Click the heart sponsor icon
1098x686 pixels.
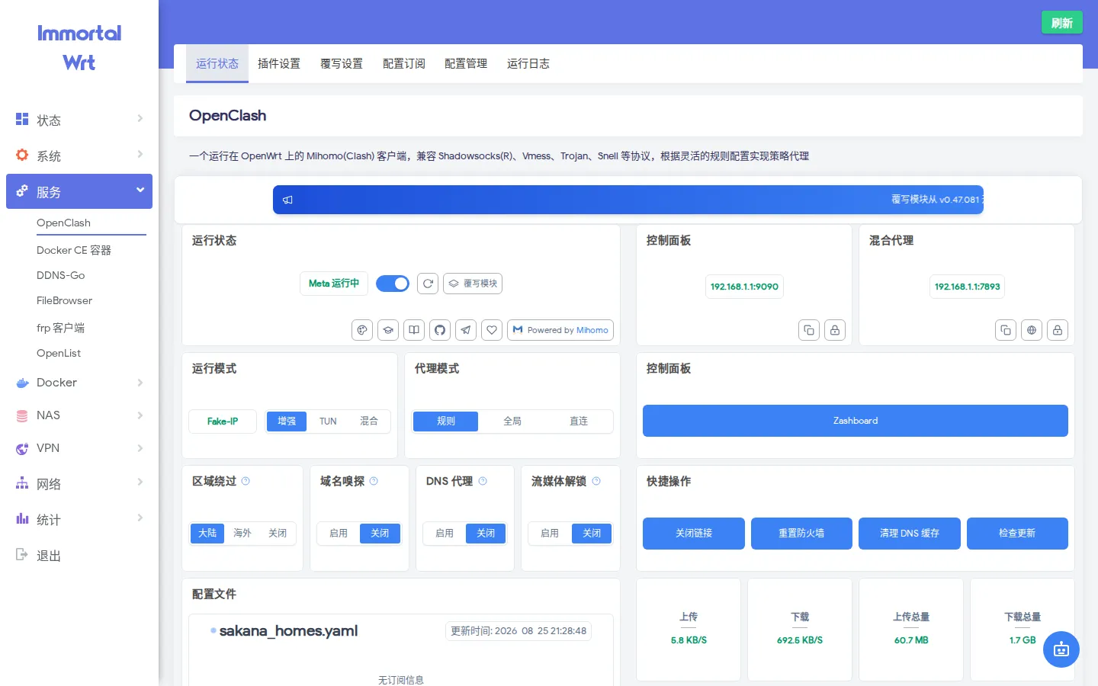pos(492,330)
